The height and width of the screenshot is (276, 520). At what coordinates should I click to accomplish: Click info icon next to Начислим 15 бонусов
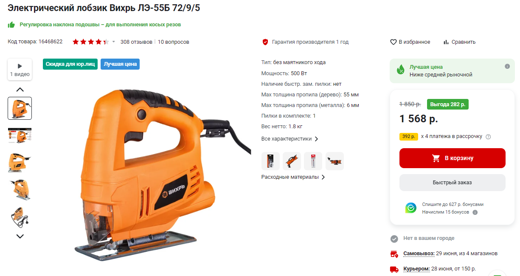(475, 212)
